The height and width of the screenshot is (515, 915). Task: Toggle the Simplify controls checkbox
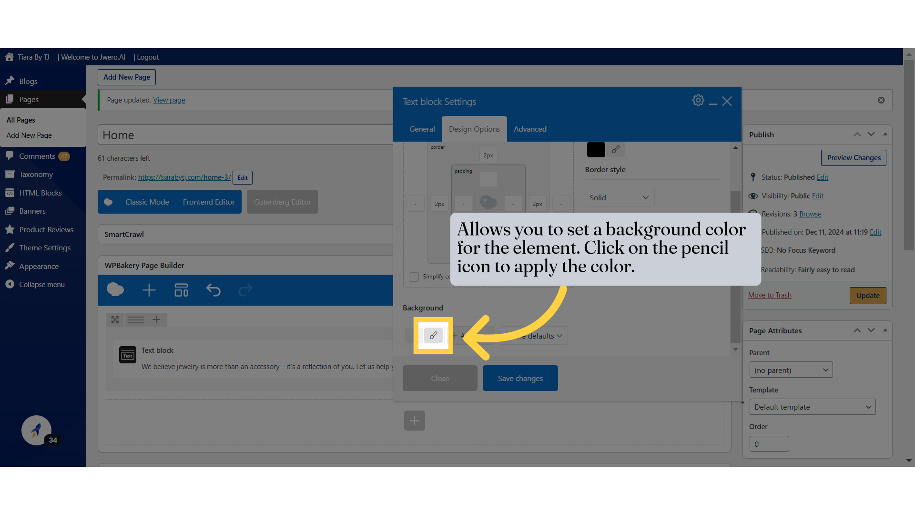(x=414, y=277)
